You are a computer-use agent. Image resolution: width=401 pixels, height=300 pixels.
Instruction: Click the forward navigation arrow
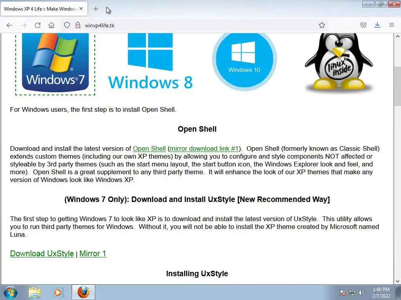pyautogui.click(x=23, y=25)
